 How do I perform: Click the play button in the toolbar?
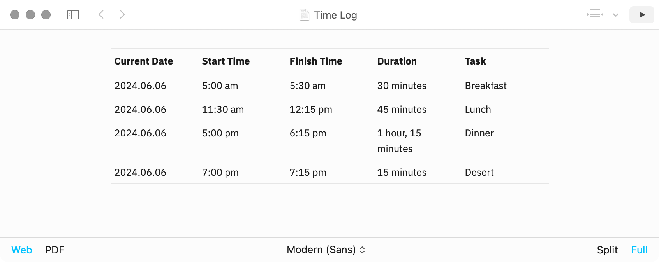click(x=642, y=15)
